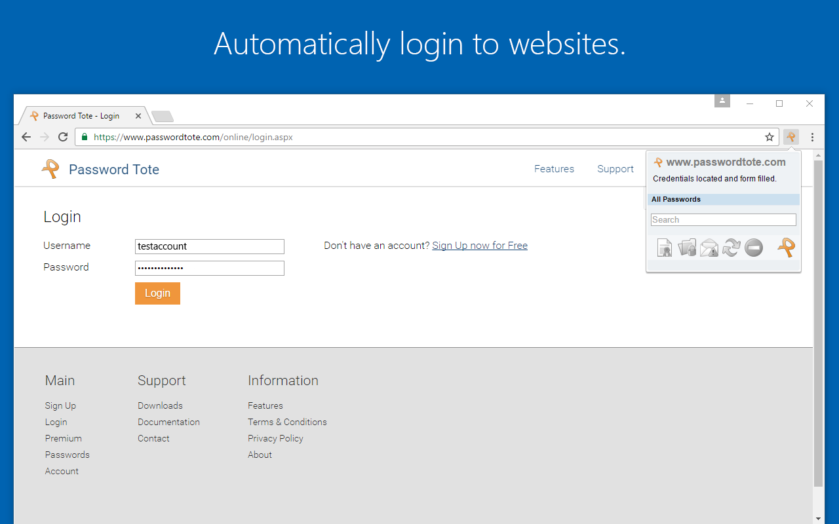The image size is (839, 524).
Task: Open the Downloads footer link
Action: click(160, 405)
